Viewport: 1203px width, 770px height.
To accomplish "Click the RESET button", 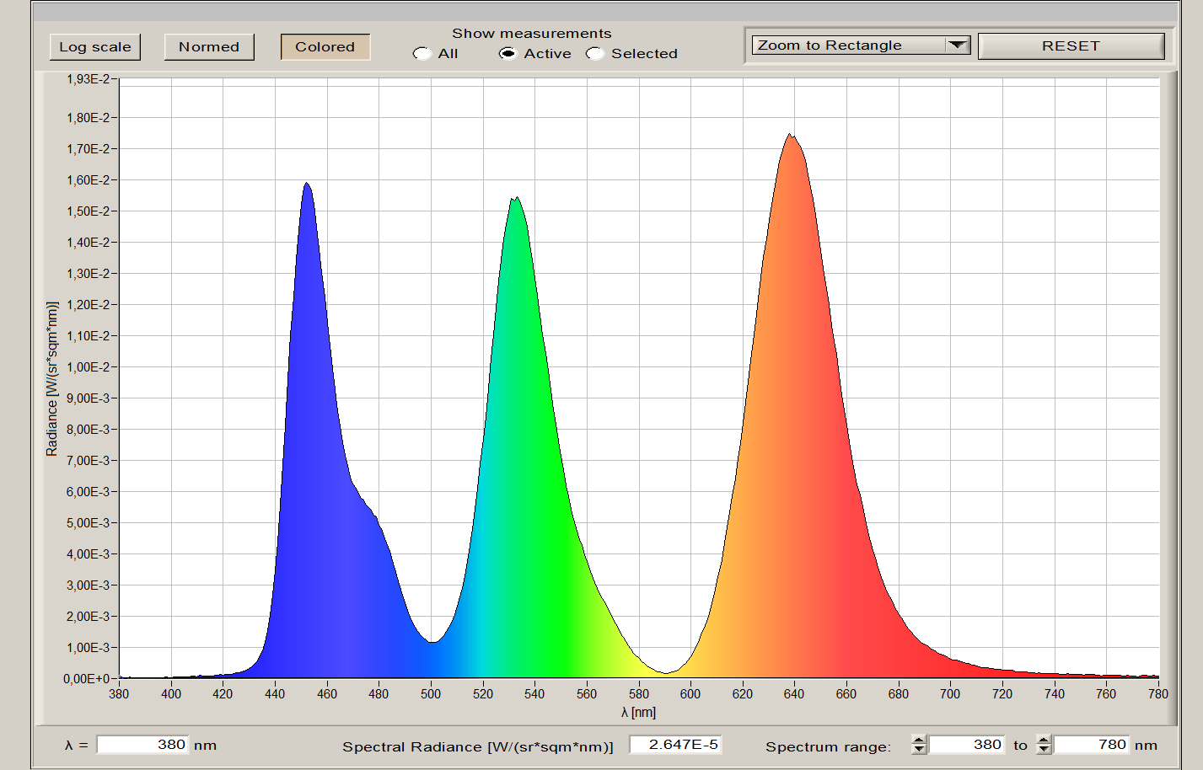I will click(x=1071, y=46).
